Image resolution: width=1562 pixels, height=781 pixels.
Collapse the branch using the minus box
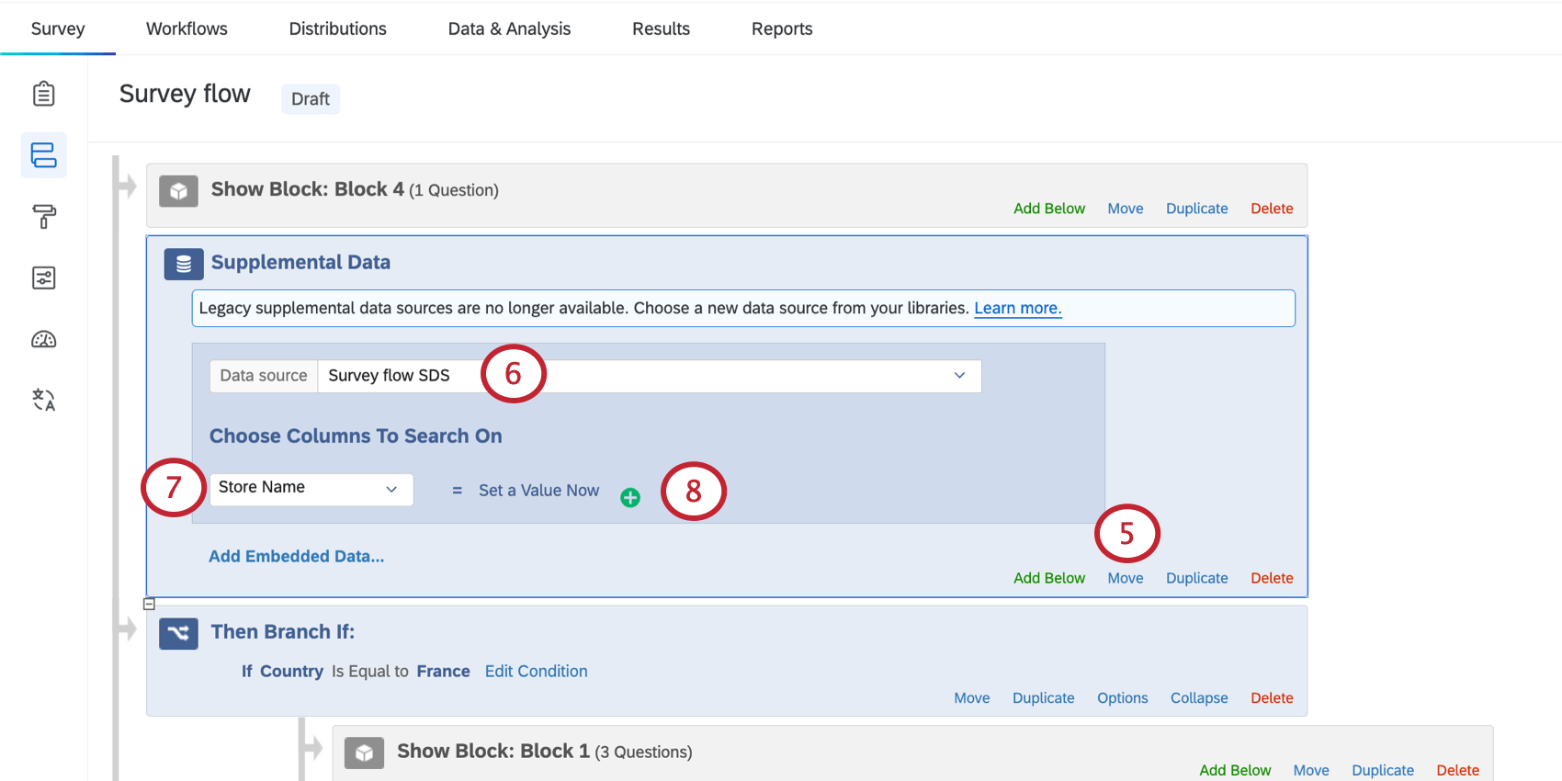pos(149,604)
